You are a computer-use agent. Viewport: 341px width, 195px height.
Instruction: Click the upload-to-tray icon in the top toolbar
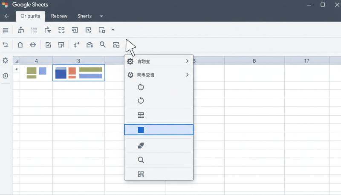point(20,30)
